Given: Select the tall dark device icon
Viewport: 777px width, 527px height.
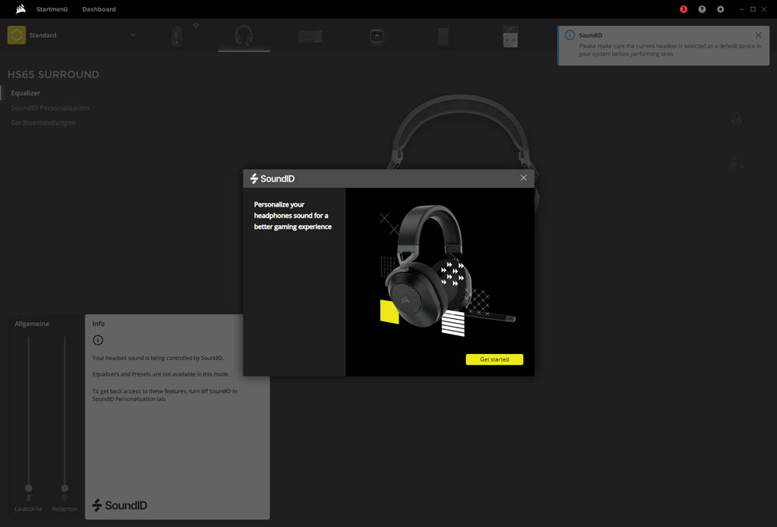Looking at the screenshot, I should tap(444, 36).
